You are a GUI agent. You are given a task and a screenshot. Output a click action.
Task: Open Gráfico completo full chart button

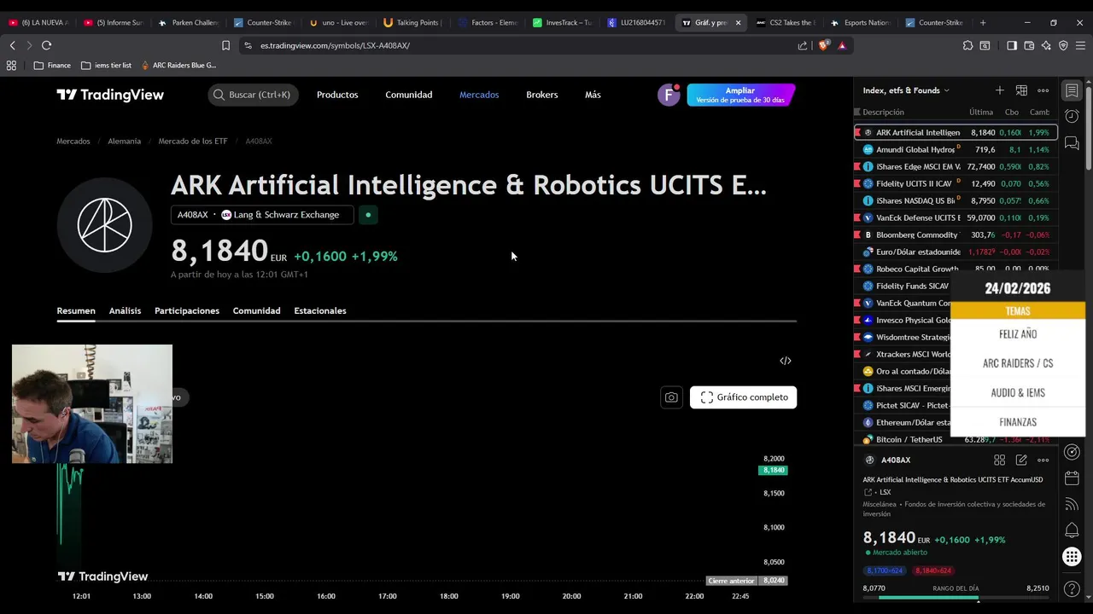tap(743, 397)
